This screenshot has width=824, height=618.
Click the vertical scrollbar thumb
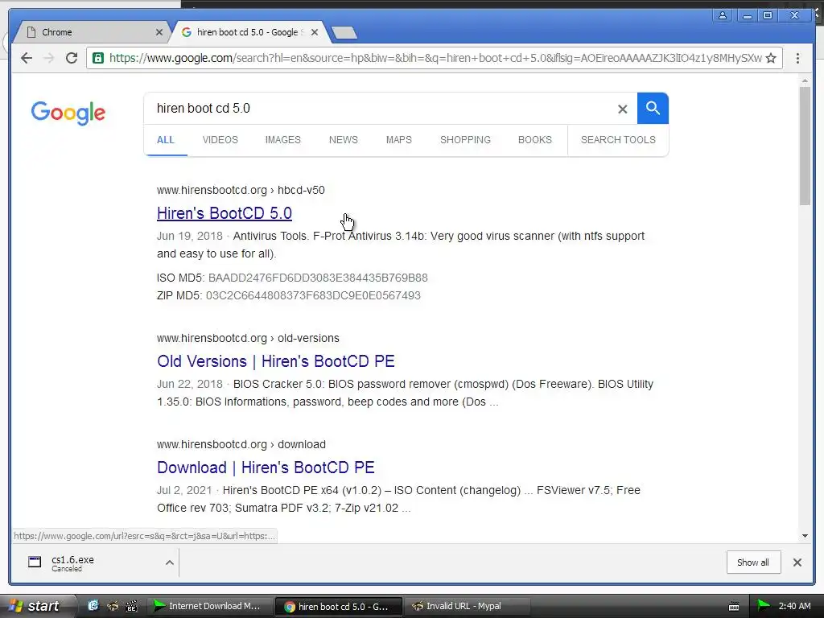[805, 146]
